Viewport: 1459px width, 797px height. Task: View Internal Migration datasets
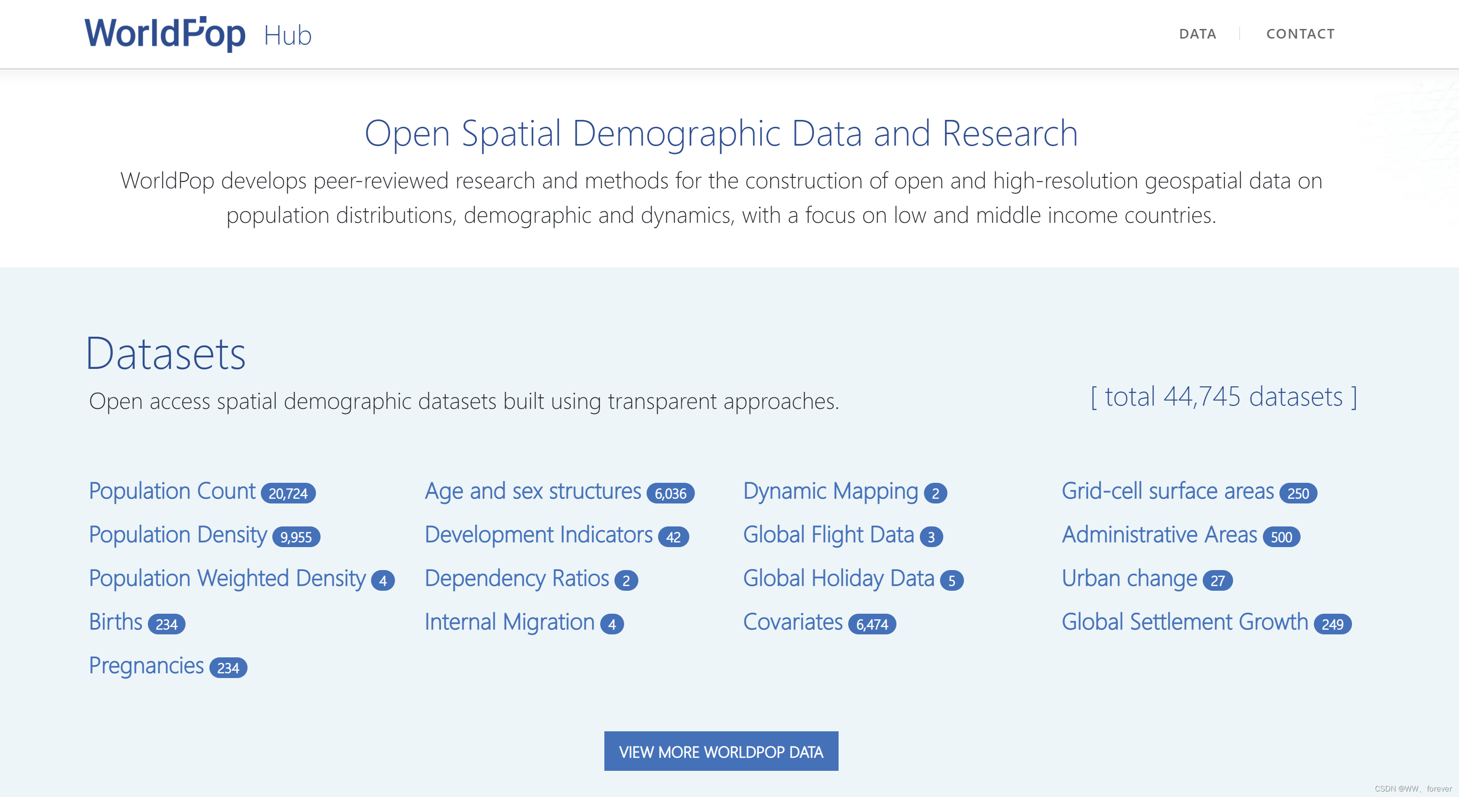[x=509, y=622]
